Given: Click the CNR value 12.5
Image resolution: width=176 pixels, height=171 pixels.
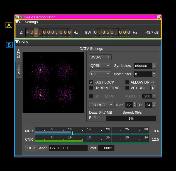Looking at the screenshot, I should (x=155, y=140).
